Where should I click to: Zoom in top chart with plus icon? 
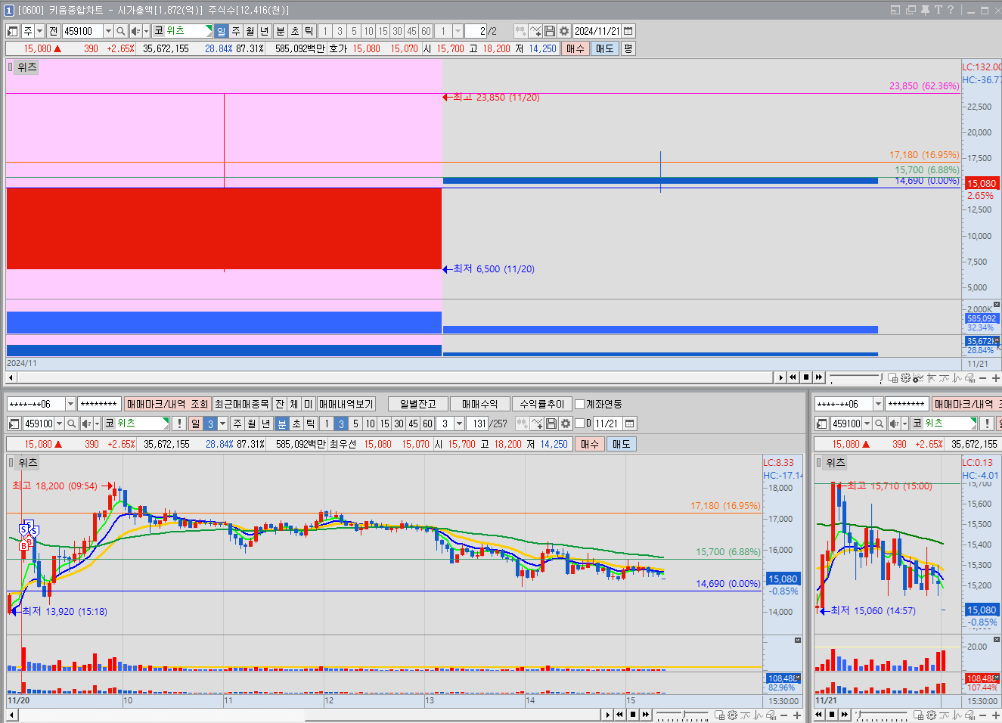tap(995, 377)
